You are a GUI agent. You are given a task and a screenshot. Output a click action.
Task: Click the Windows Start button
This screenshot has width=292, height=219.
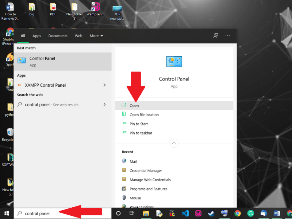7,214
